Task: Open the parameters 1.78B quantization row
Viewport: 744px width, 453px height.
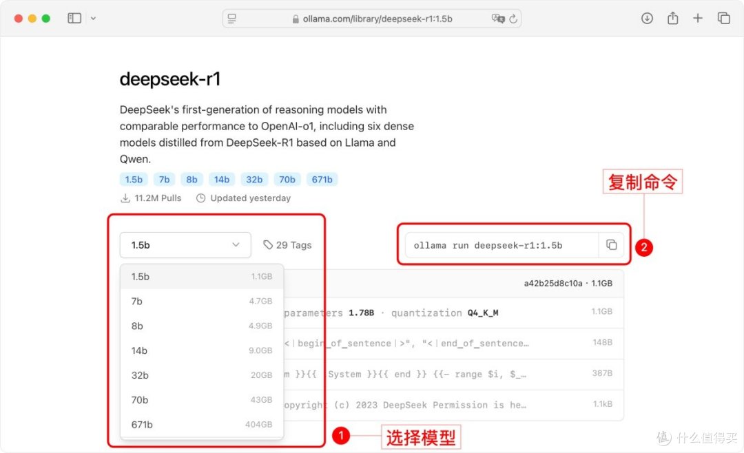Action: pos(453,313)
